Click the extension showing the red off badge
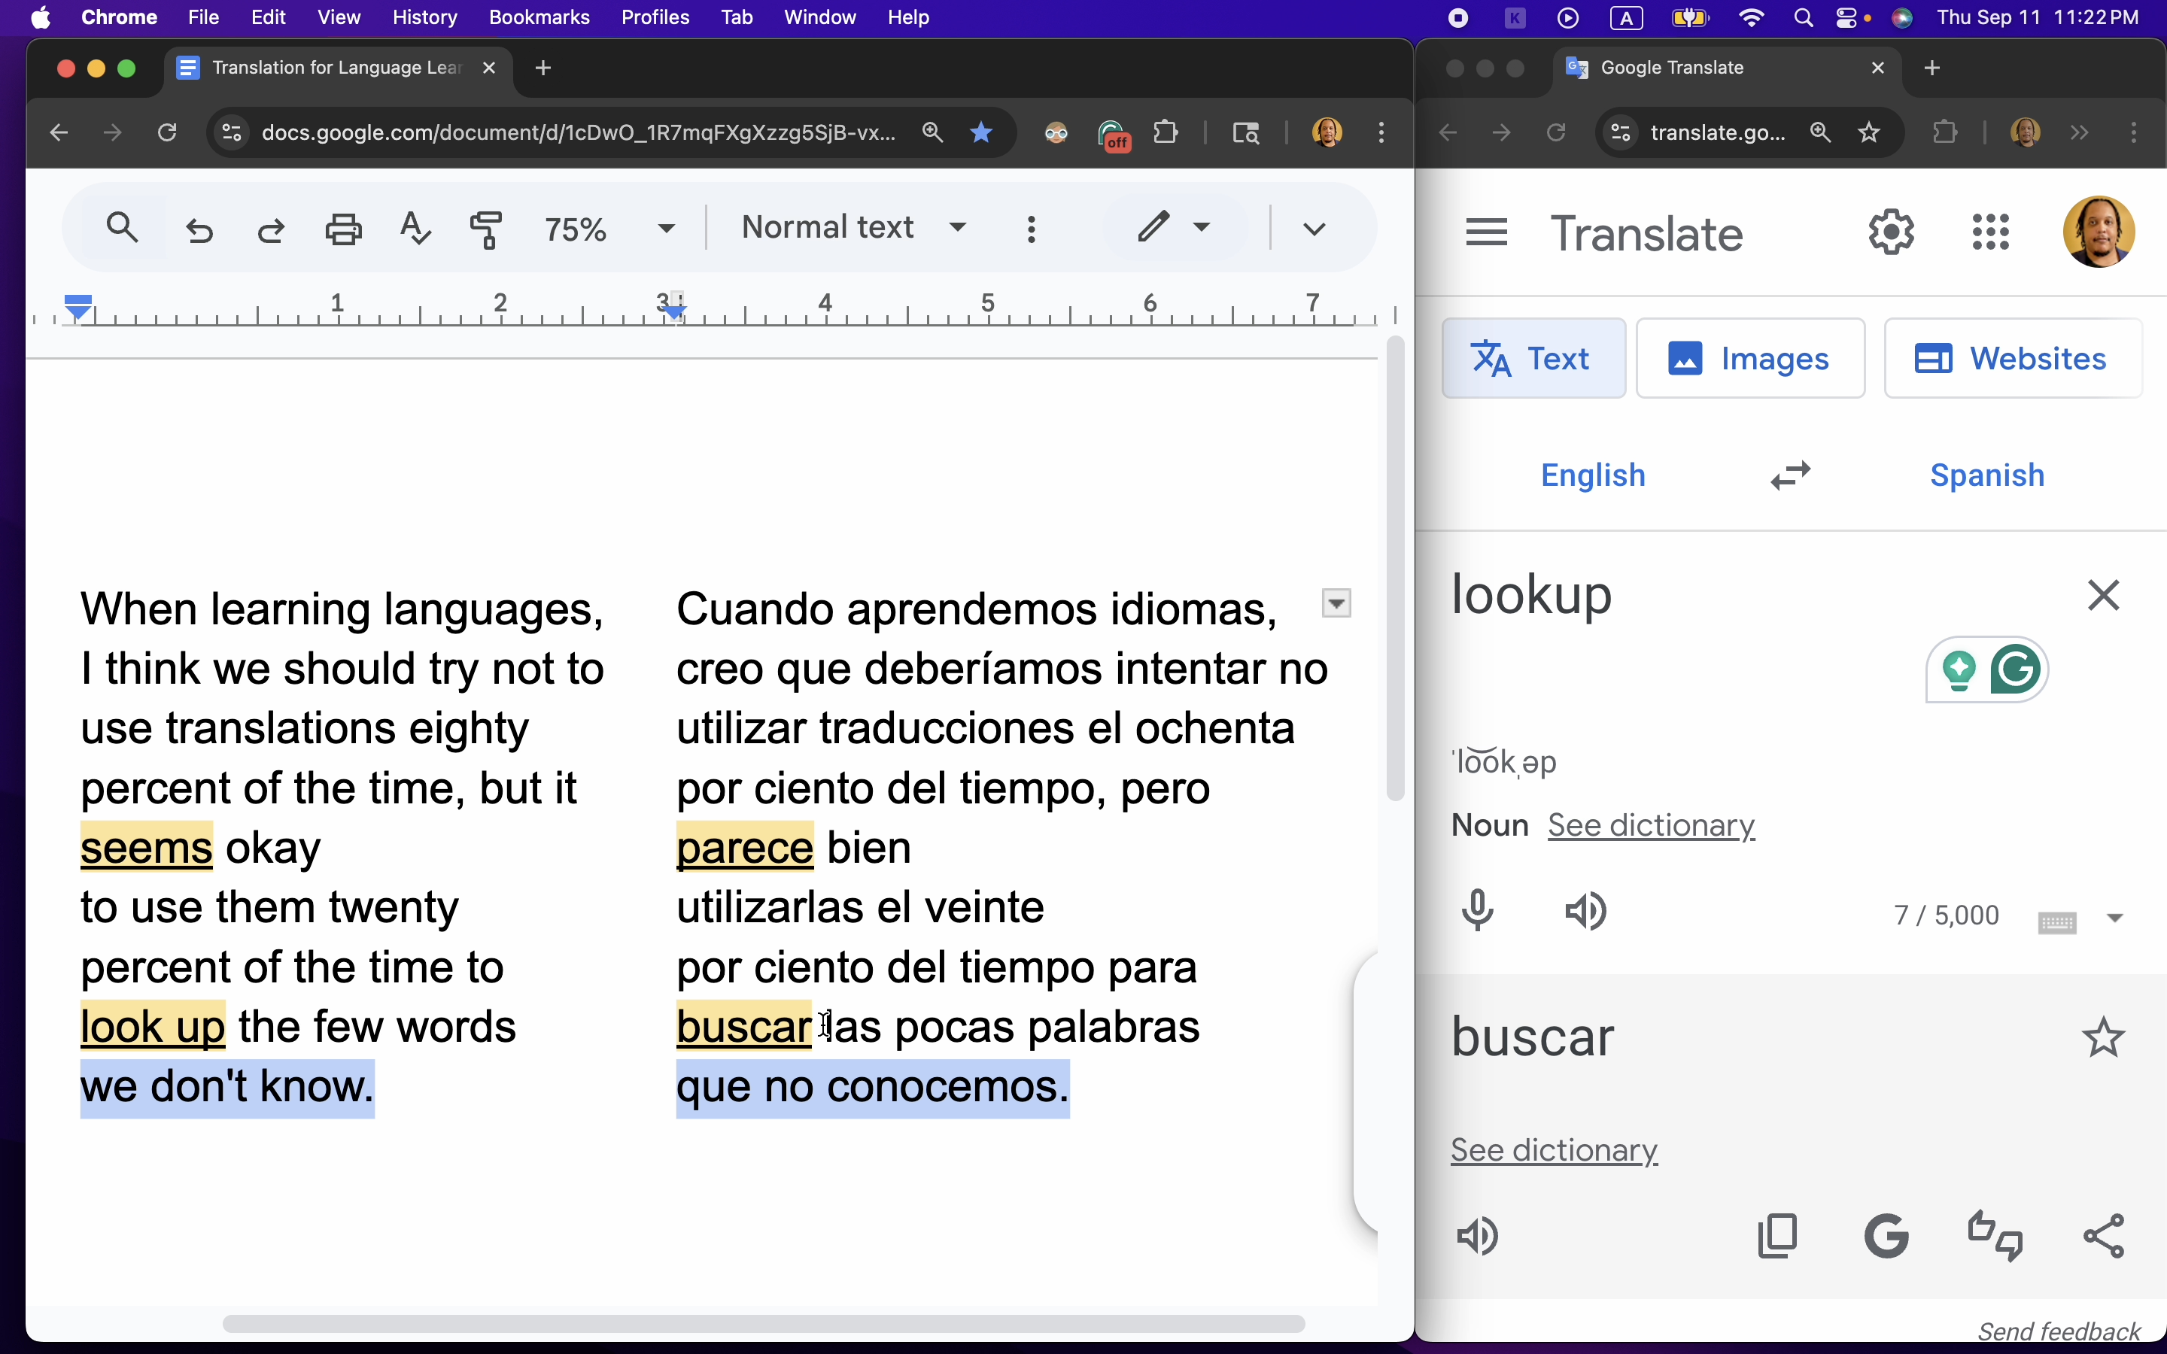Image resolution: width=2167 pixels, height=1354 pixels. click(1113, 135)
